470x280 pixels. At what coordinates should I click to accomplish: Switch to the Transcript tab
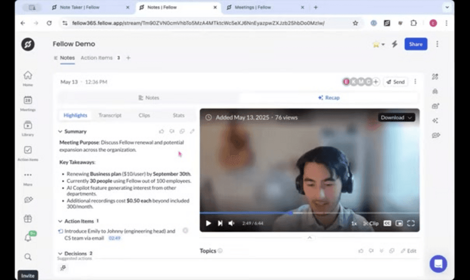(110, 115)
